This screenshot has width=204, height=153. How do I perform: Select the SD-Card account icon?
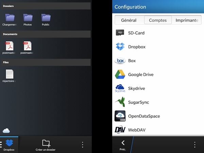tap(120, 33)
